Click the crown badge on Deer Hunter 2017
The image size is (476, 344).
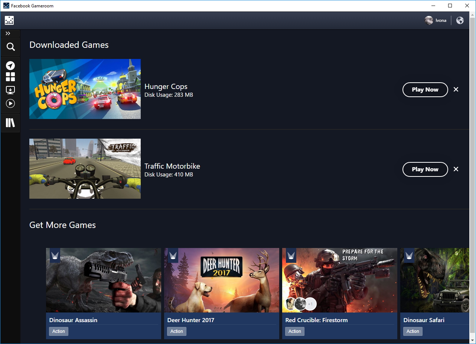(x=173, y=256)
